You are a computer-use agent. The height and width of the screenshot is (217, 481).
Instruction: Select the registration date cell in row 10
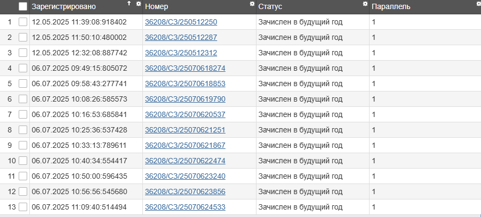(x=79, y=161)
